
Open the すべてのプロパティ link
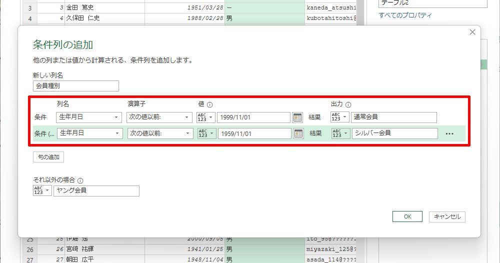[405, 15]
